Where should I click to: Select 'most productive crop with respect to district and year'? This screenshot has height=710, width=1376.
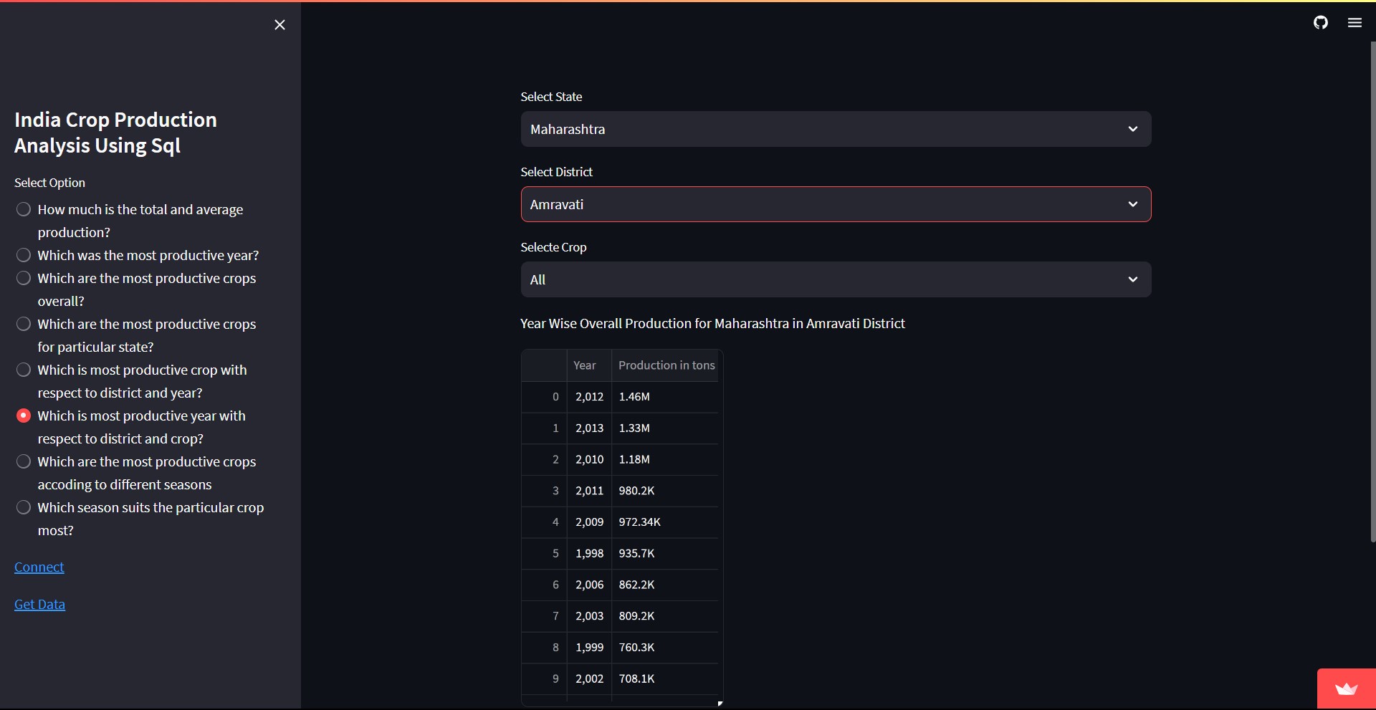point(24,370)
